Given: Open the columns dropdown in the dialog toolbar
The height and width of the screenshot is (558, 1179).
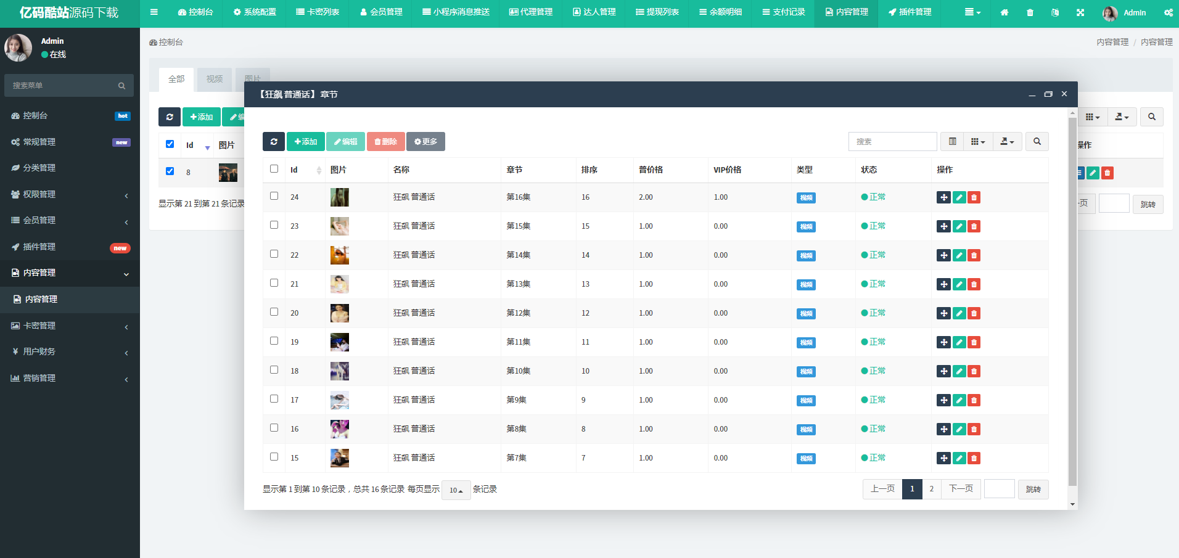Looking at the screenshot, I should pos(978,142).
